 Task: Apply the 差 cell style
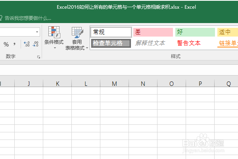(x=153, y=32)
